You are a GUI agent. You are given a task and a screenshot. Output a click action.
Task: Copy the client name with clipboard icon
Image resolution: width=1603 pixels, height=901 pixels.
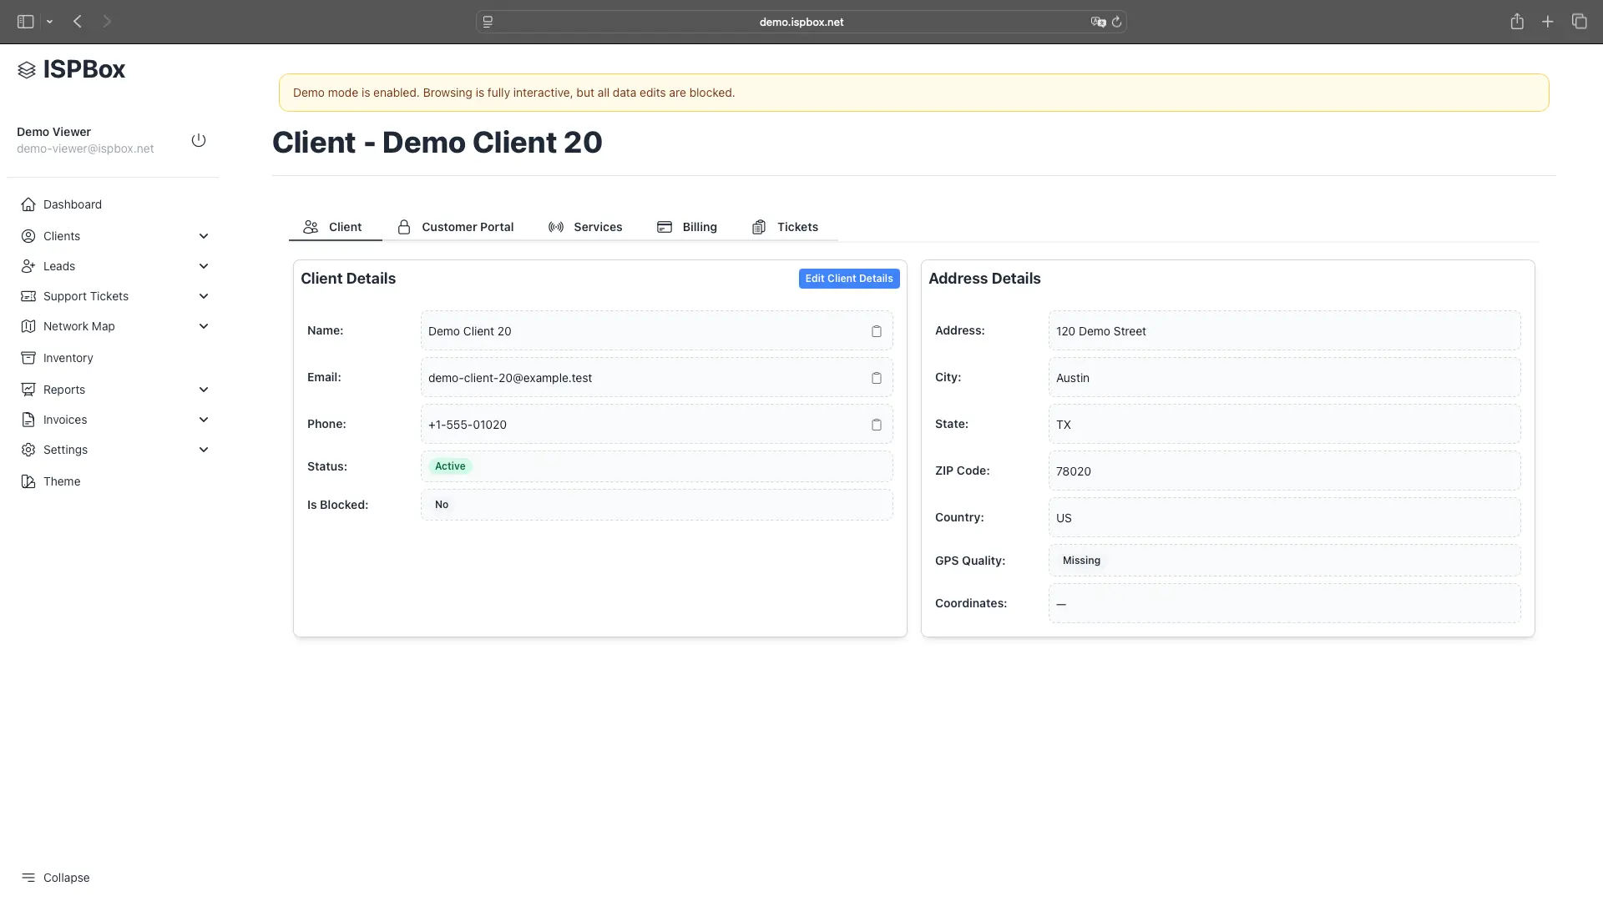(x=877, y=331)
